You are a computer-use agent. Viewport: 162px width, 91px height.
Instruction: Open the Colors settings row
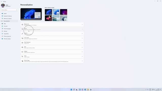pyautogui.click(x=52, y=29)
